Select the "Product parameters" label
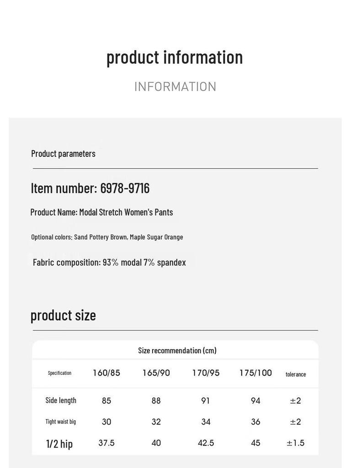351x468 pixels. (x=63, y=154)
